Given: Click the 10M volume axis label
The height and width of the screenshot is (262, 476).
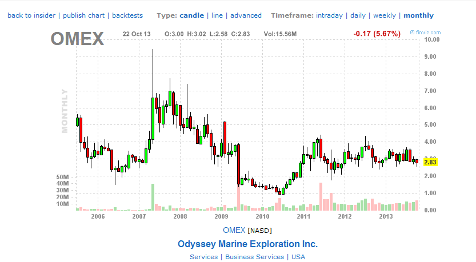Looking at the screenshot, I should (x=62, y=204).
